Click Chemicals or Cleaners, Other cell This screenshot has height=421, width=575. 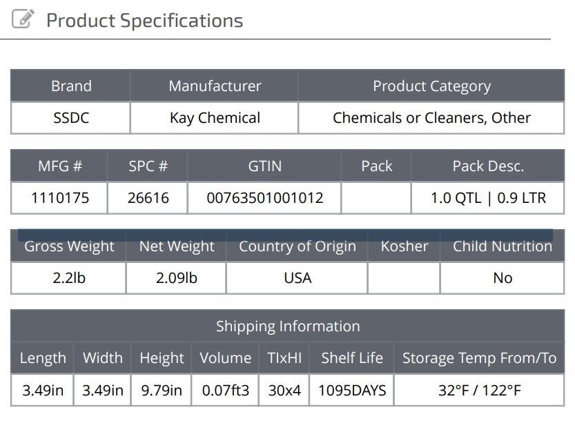(431, 118)
